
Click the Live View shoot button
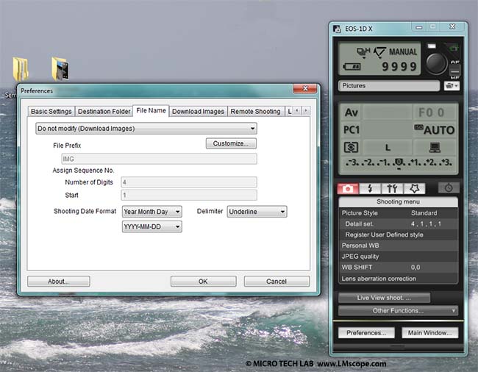click(x=383, y=298)
